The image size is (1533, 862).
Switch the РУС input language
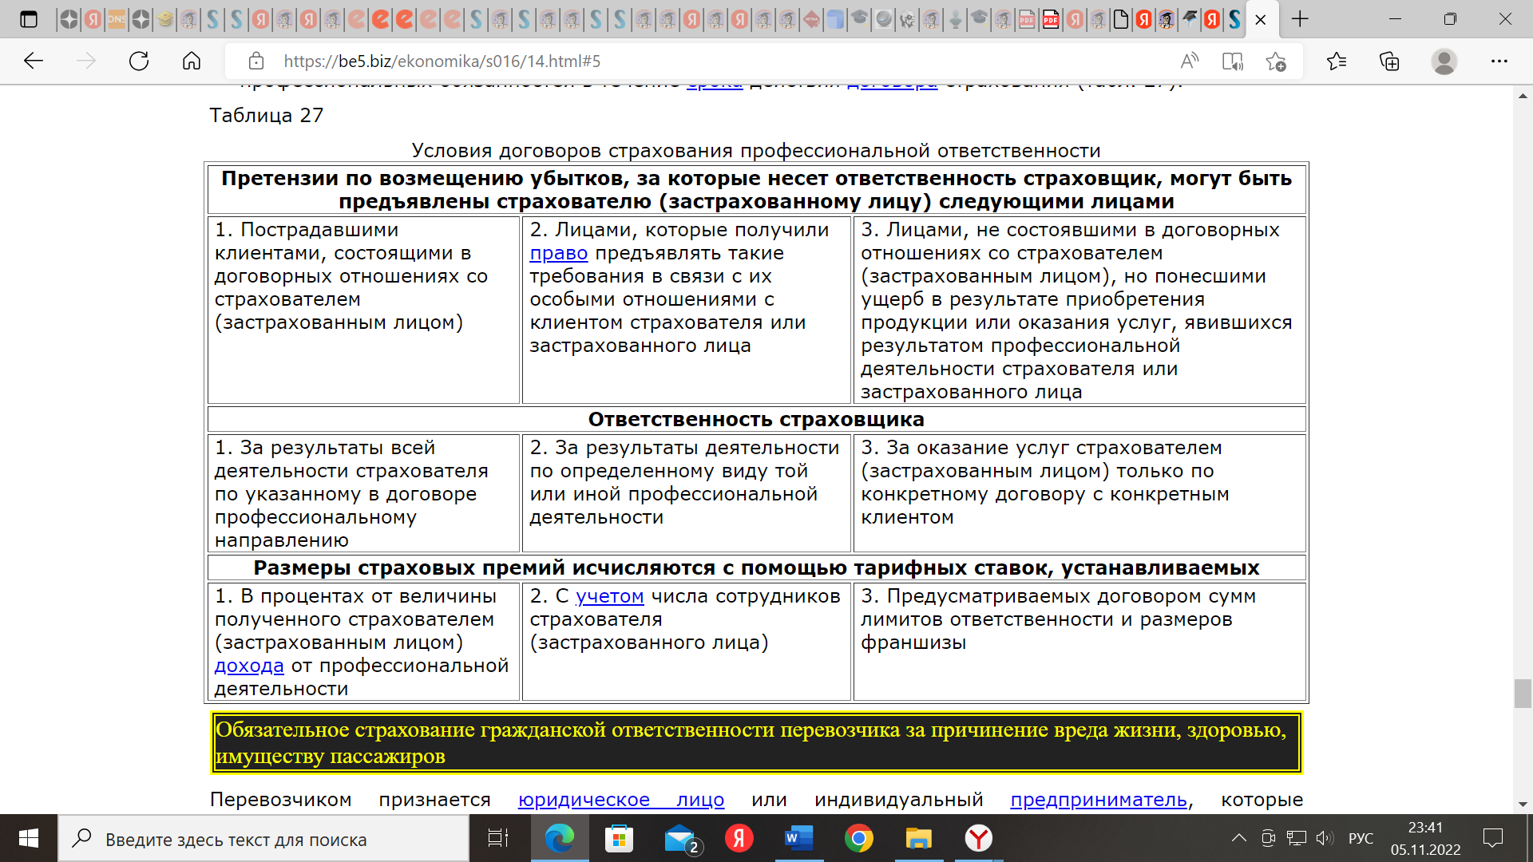point(1361,839)
